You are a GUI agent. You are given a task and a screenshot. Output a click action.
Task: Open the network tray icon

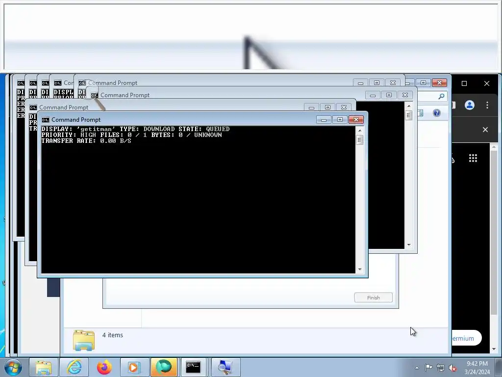click(x=441, y=368)
